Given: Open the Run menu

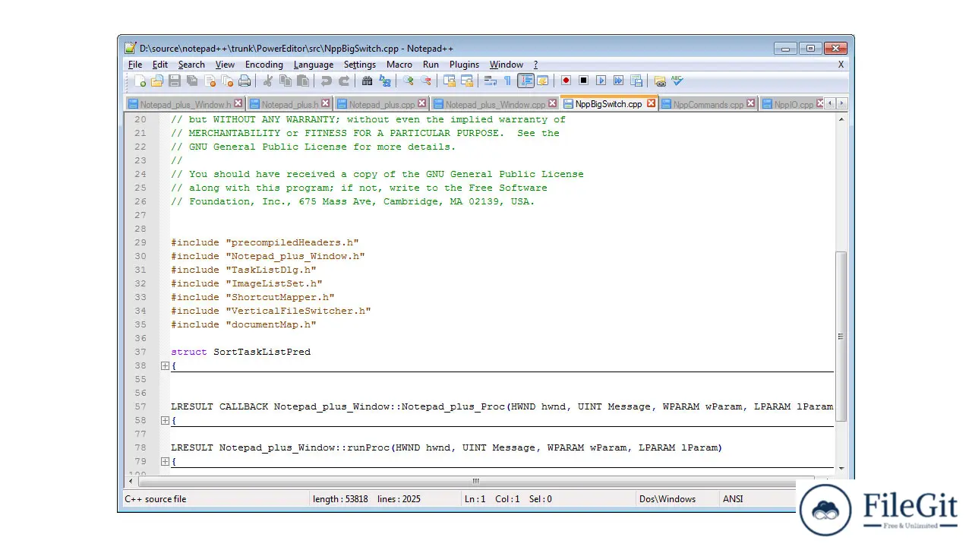Looking at the screenshot, I should tap(431, 65).
